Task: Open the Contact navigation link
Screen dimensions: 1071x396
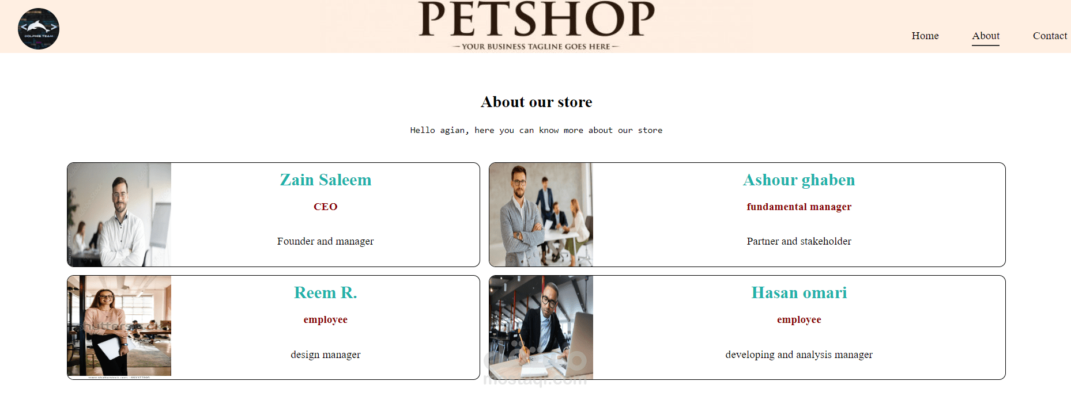Action: click(x=1050, y=36)
